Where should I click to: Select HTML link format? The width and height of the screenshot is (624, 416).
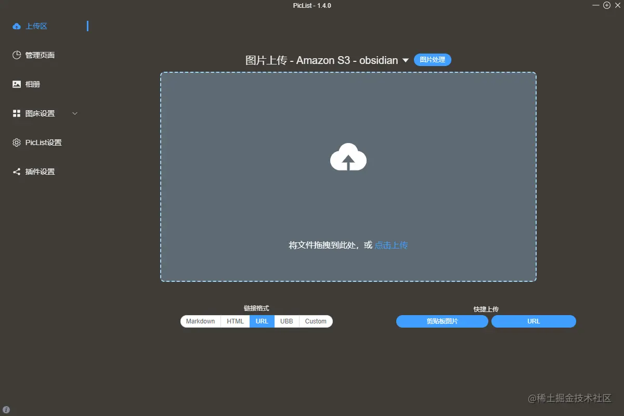pos(235,321)
